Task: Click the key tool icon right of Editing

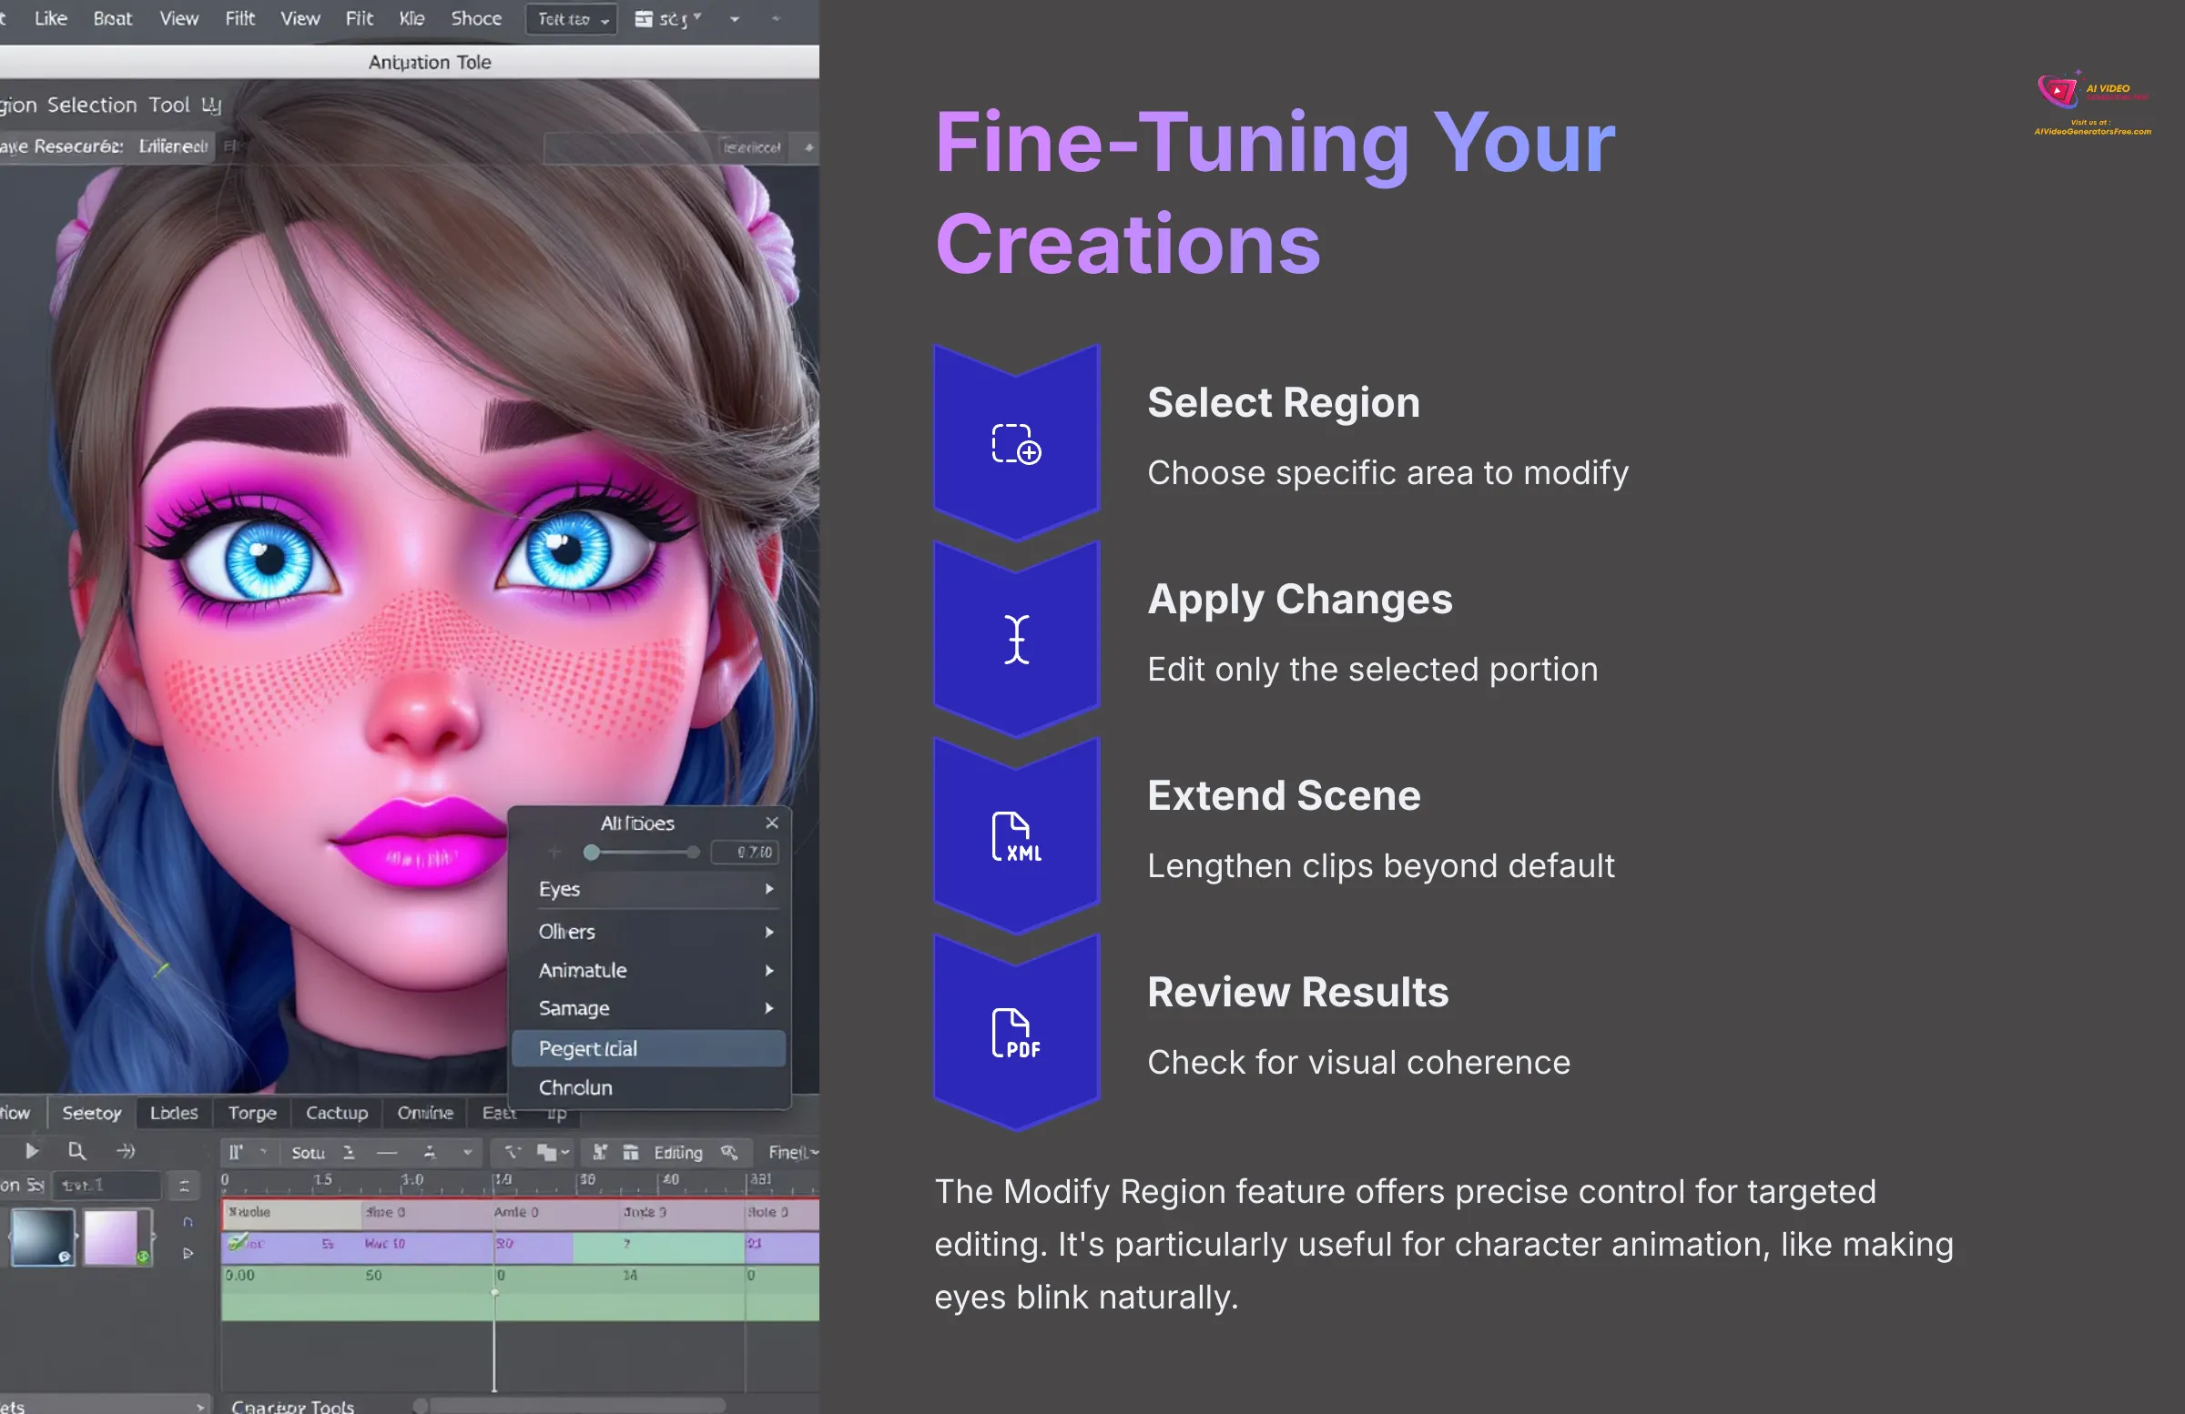Action: click(x=730, y=1152)
